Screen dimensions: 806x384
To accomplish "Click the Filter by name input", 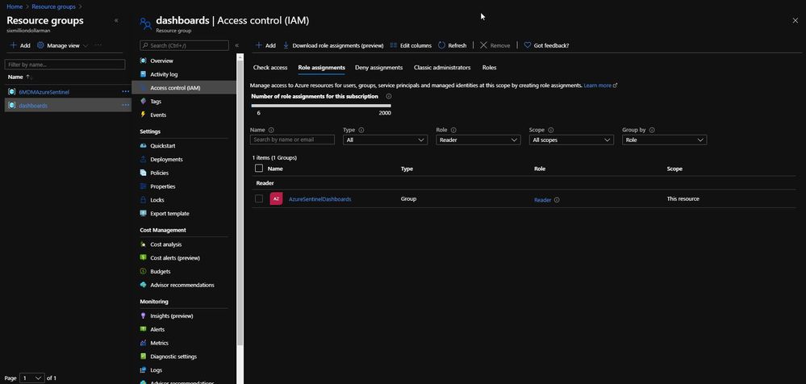I will click(65, 65).
